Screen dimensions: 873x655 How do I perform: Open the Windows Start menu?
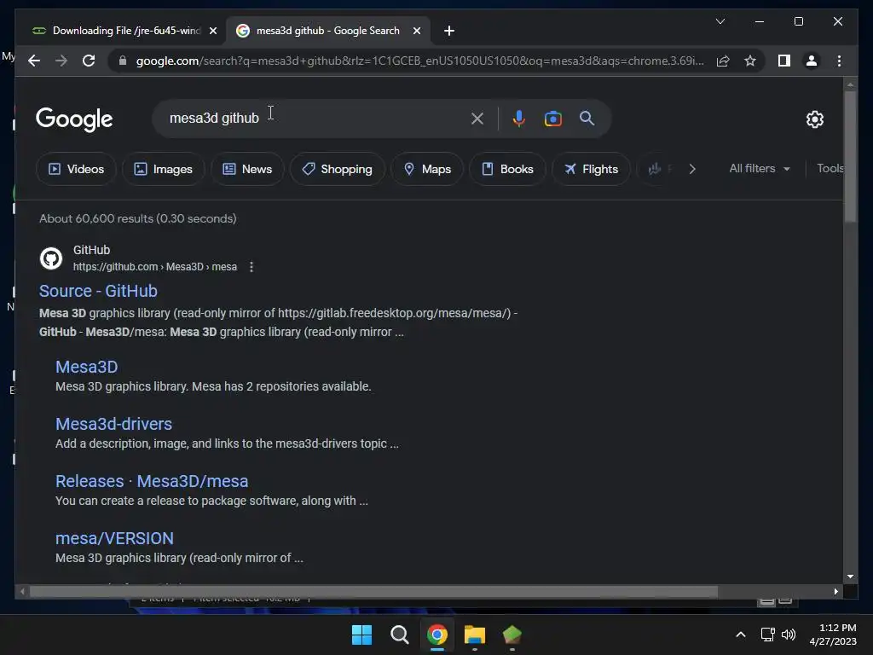coord(361,635)
